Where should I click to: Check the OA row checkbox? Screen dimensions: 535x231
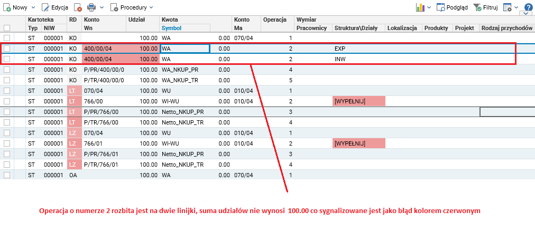[7, 175]
